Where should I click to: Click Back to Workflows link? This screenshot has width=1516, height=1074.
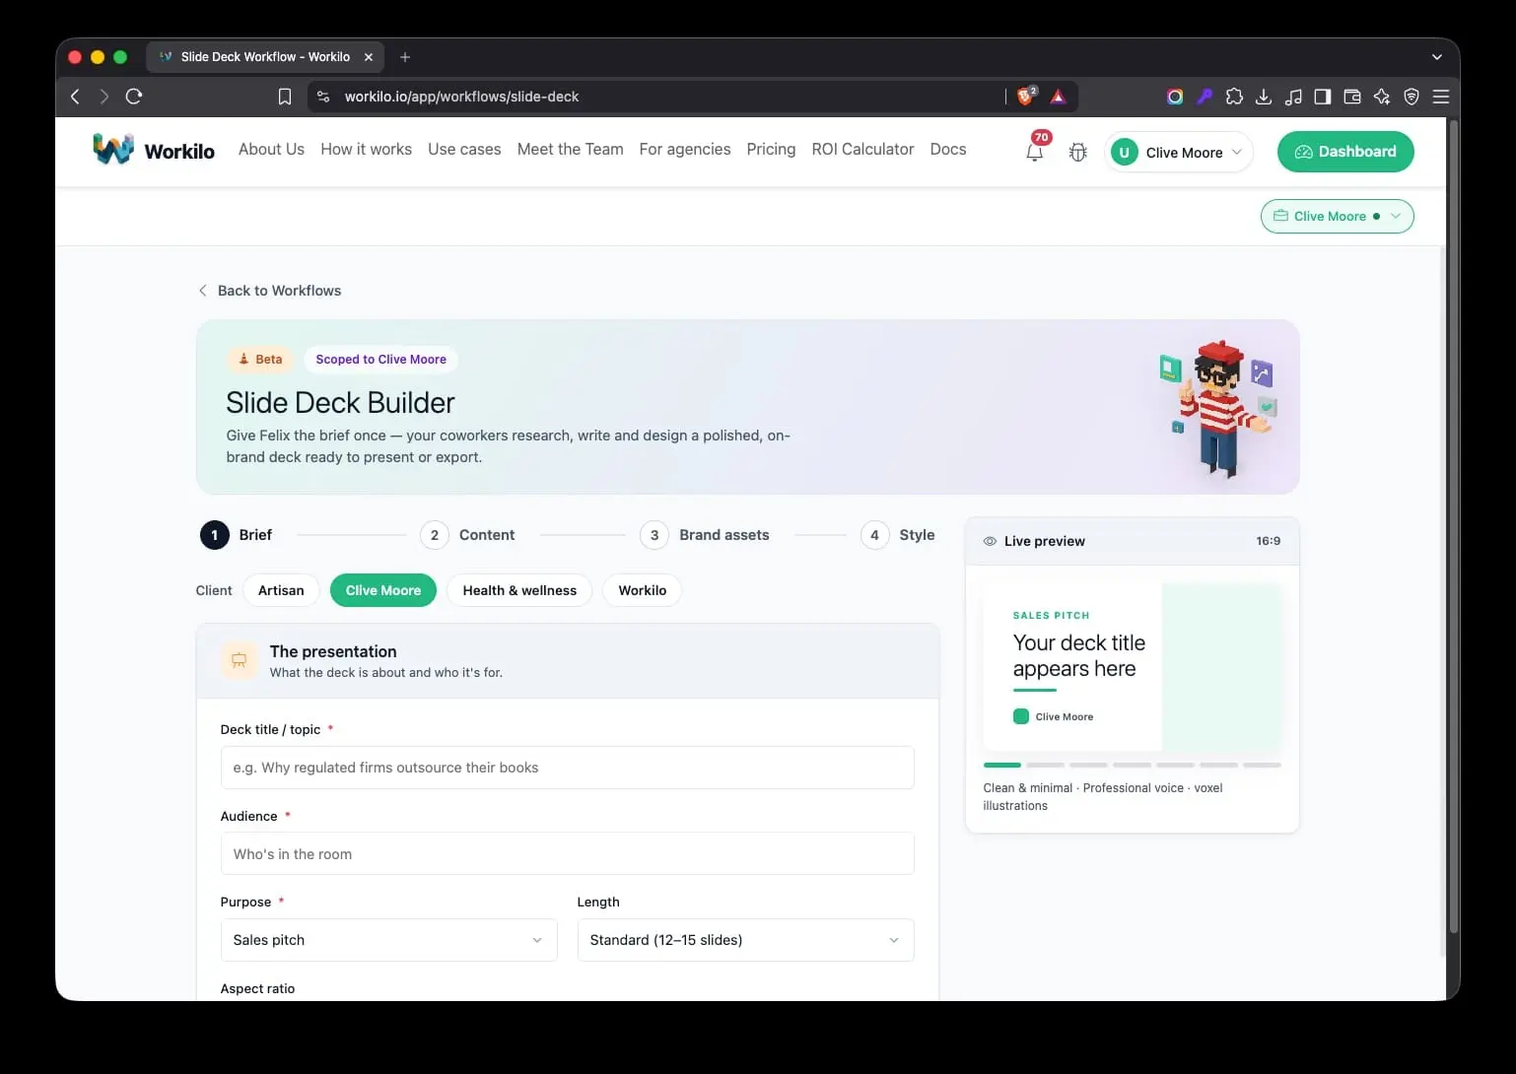click(x=269, y=291)
